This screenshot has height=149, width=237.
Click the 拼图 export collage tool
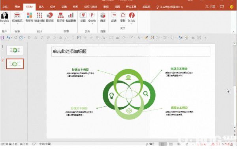pos(83,17)
